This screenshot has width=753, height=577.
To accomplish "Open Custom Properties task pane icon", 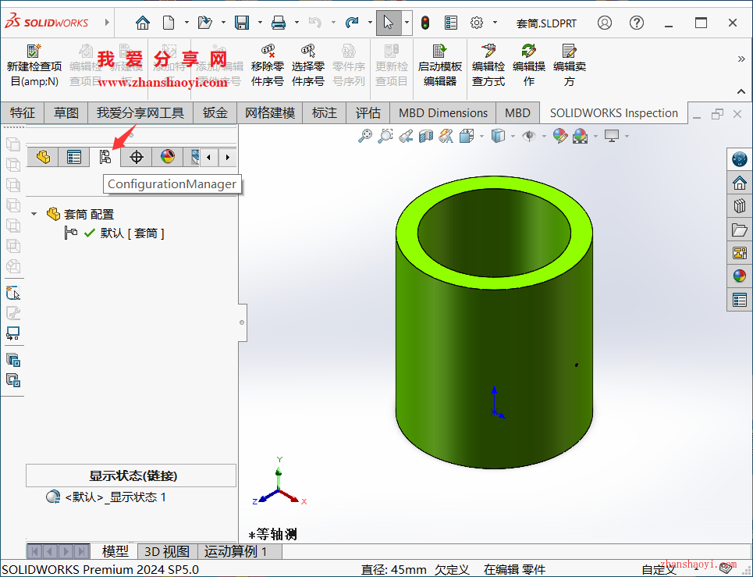I will point(740,300).
